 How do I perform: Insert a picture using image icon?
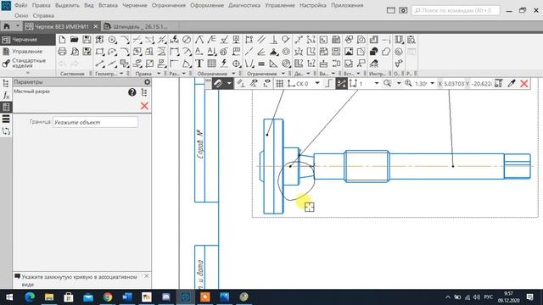349,52
